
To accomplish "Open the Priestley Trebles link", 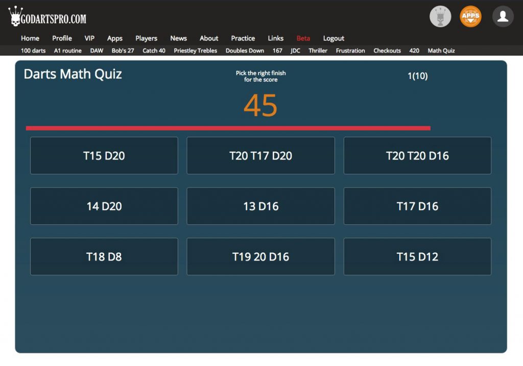I will tap(195, 50).
